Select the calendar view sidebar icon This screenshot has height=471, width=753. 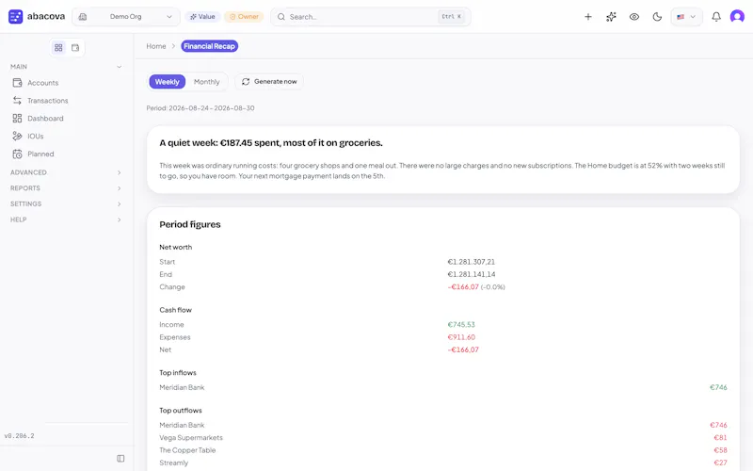click(75, 48)
